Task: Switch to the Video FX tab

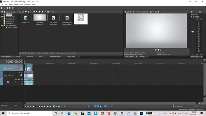Action: 42,56
